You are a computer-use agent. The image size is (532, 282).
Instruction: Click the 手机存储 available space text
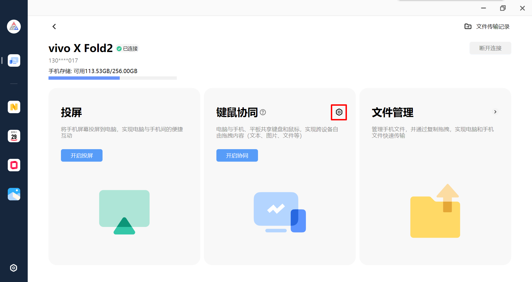93,71
